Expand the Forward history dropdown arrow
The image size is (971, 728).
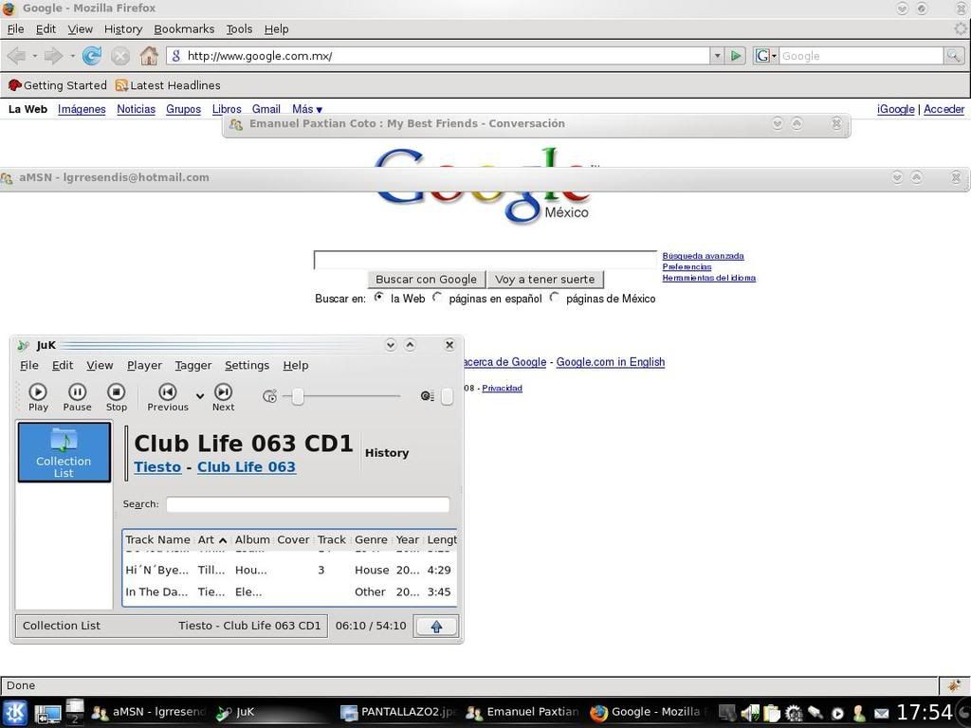72,56
